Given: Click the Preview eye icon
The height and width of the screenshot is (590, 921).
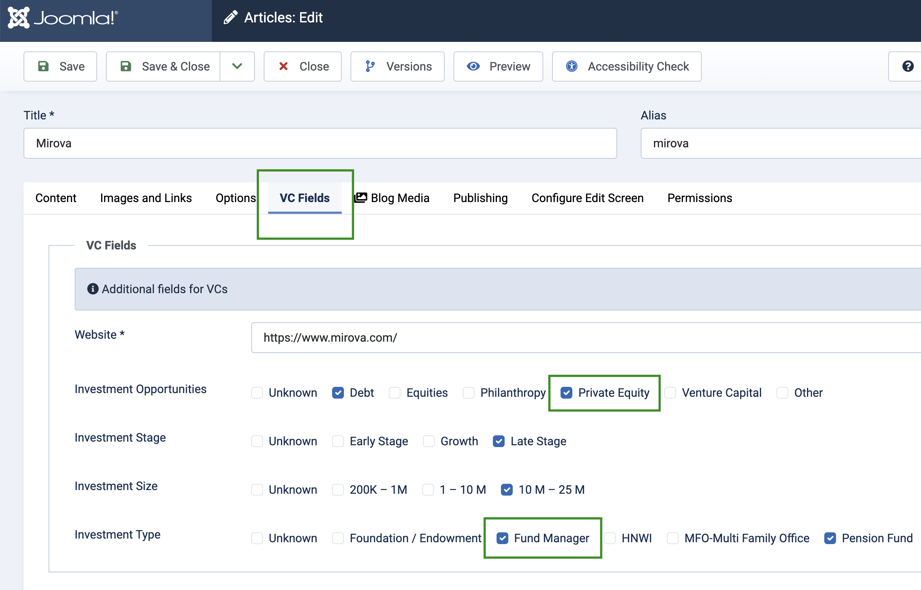Looking at the screenshot, I should pos(473,66).
